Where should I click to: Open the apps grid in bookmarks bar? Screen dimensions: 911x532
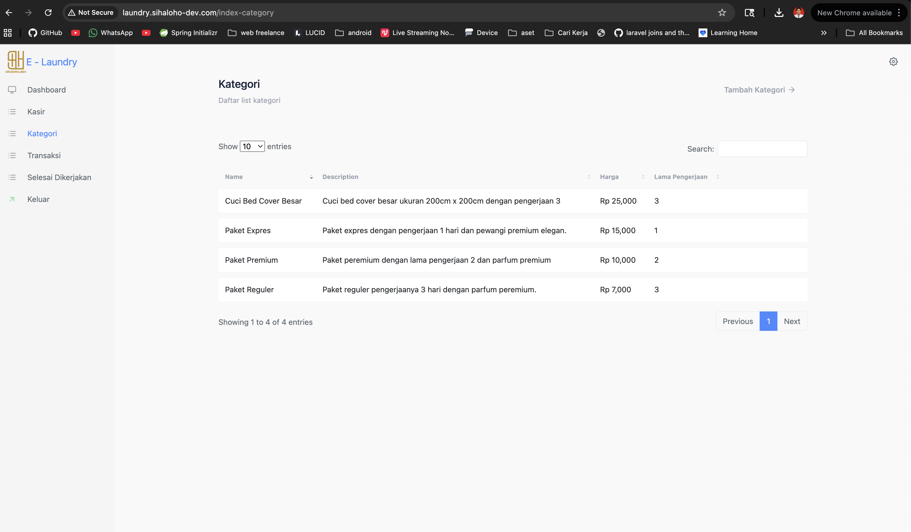(8, 33)
